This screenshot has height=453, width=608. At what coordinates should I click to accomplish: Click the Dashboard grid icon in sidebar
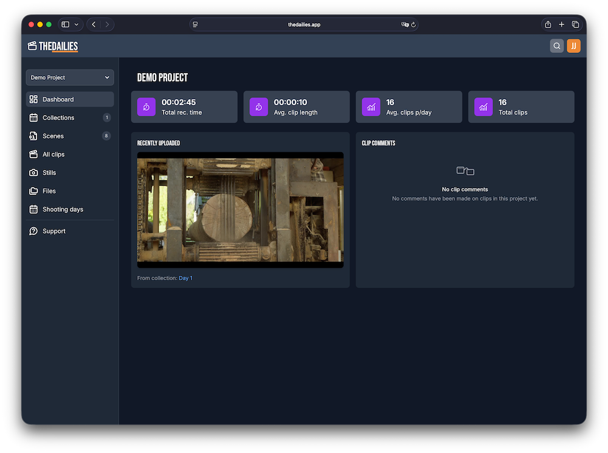33,99
